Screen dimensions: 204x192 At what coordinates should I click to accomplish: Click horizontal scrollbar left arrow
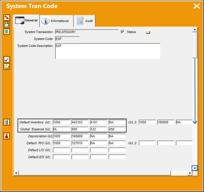tap(16, 173)
